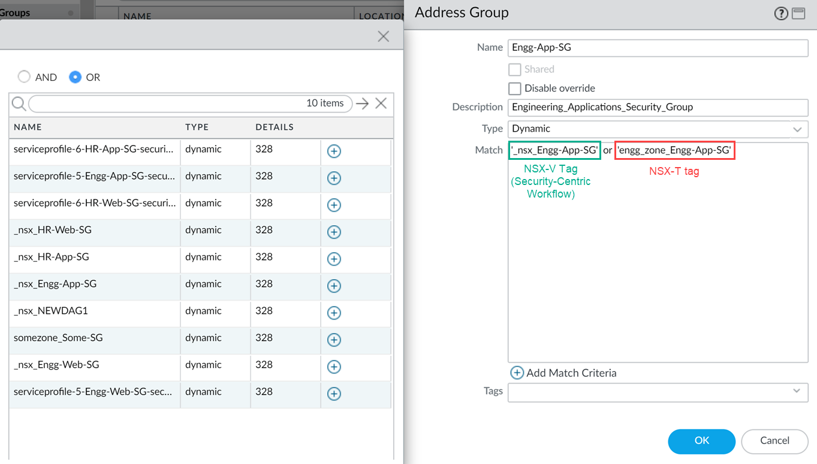This screenshot has width=817, height=464.
Task: Sort list by NAME column header
Action: point(28,127)
